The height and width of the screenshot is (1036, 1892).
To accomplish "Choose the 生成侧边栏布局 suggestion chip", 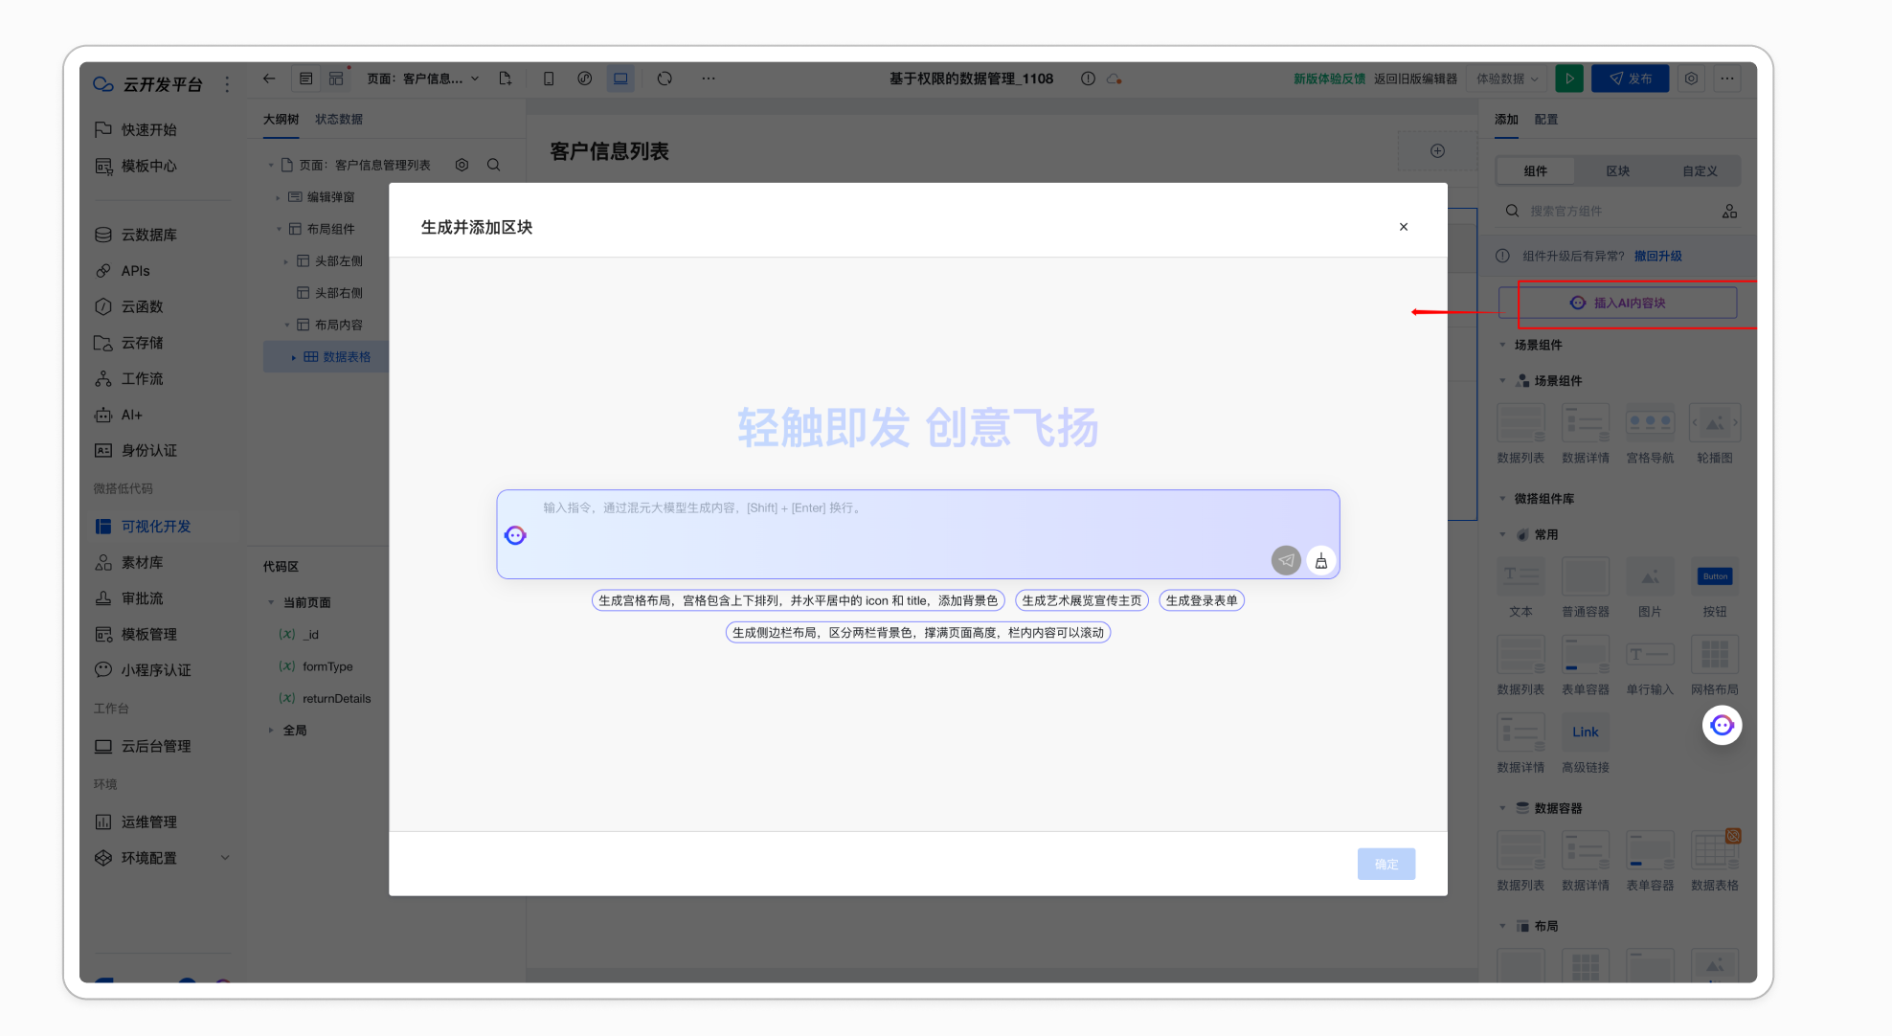I will click(x=918, y=632).
